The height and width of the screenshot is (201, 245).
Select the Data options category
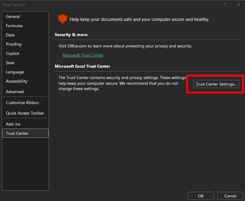(10, 35)
